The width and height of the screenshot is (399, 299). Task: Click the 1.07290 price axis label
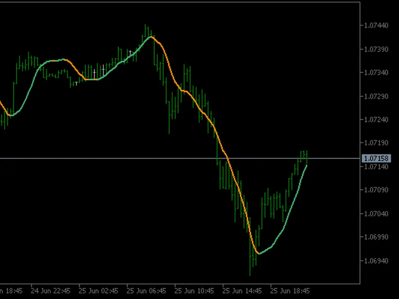pos(377,96)
